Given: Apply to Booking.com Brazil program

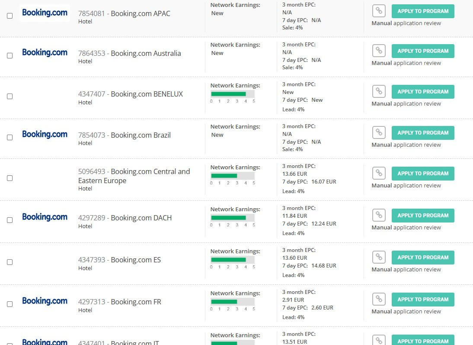Looking at the screenshot, I should pyautogui.click(x=423, y=132).
